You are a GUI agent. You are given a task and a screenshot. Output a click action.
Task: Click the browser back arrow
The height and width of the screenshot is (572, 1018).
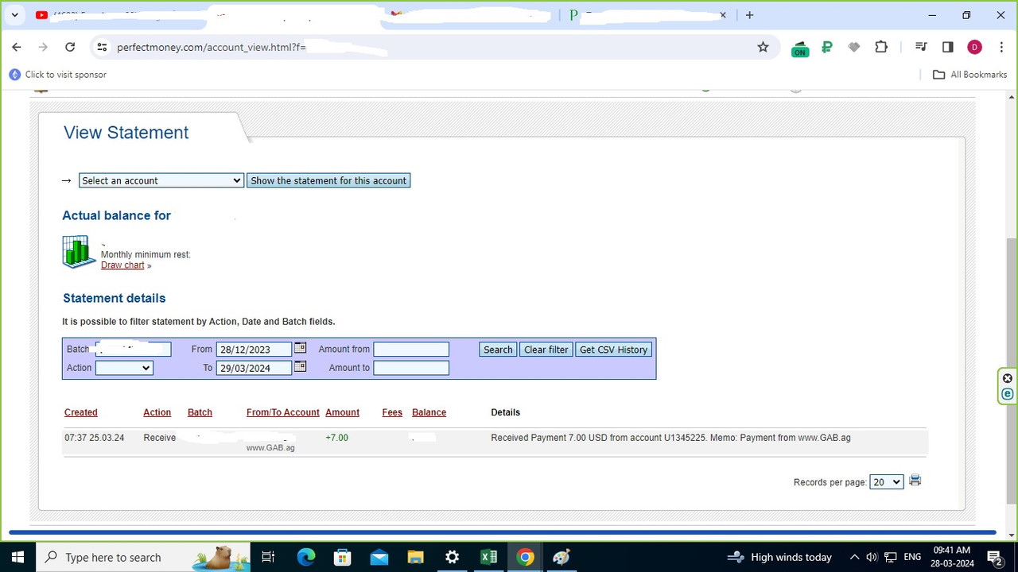(x=17, y=47)
